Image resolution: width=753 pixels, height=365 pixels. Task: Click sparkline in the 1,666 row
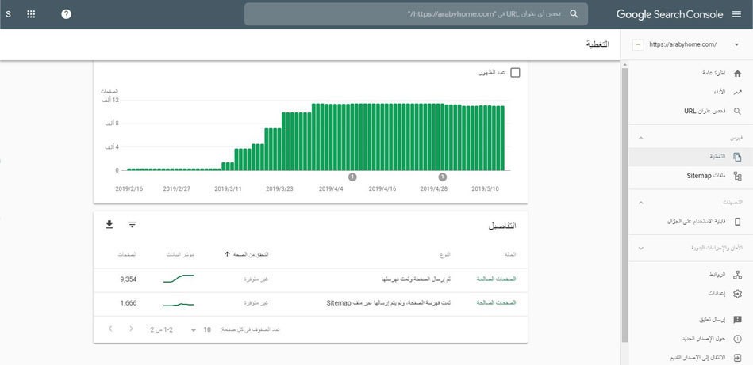click(x=179, y=304)
